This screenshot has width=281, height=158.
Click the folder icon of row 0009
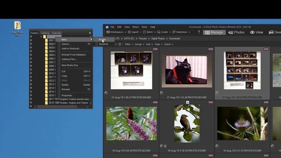click(x=47, y=70)
